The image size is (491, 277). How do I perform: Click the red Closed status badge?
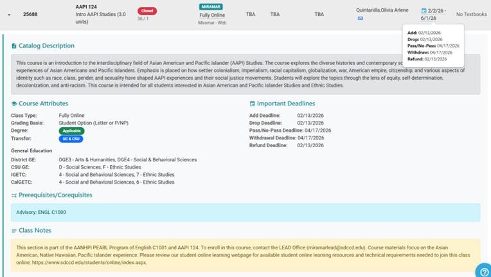click(147, 11)
